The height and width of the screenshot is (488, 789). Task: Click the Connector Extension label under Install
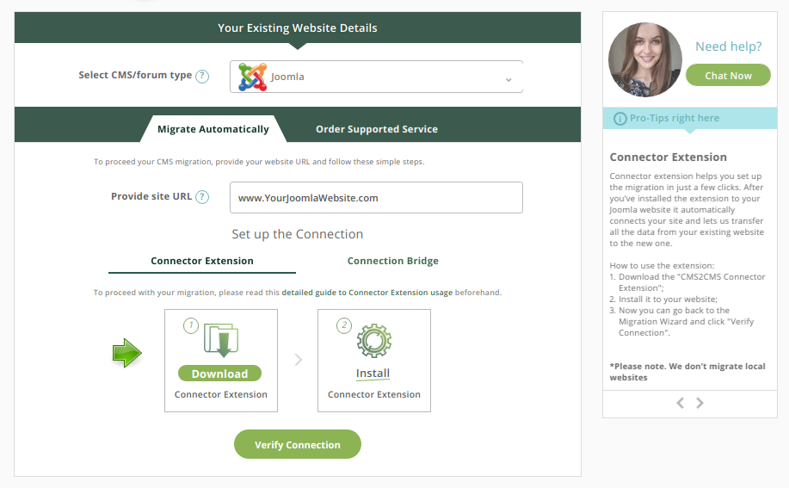pos(374,395)
